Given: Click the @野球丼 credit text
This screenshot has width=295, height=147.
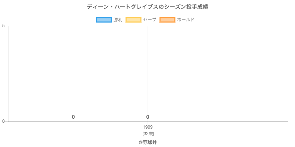Looking at the screenshot, I should coord(148,142).
